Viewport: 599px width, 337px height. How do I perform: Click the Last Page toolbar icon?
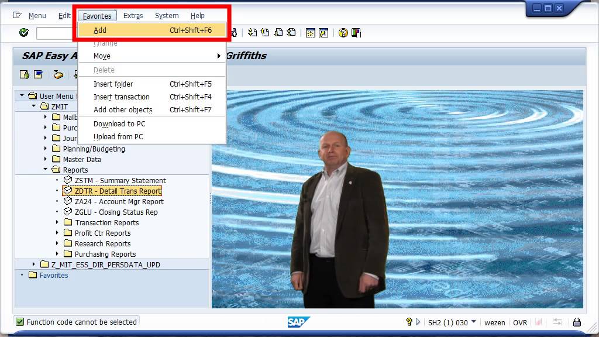point(291,33)
